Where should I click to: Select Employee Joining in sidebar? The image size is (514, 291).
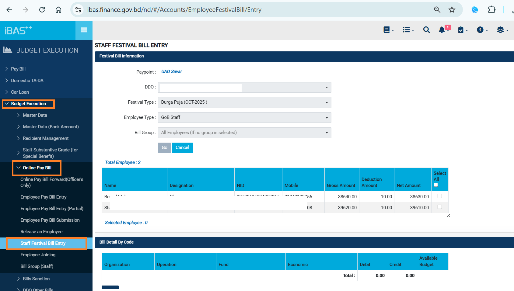click(38, 255)
